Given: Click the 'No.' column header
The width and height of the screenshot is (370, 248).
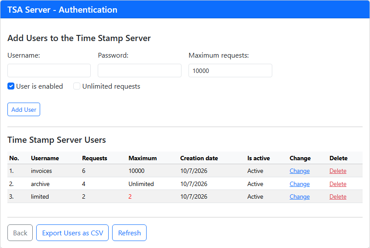Looking at the screenshot, I should click(14, 158).
